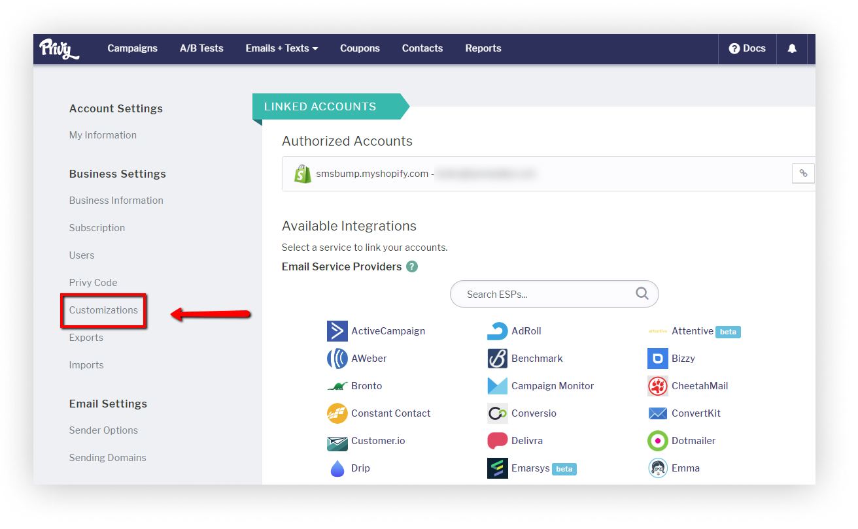Viewport: 858px width, 529px height.
Task: Select the AWeber integration name
Action: (369, 359)
